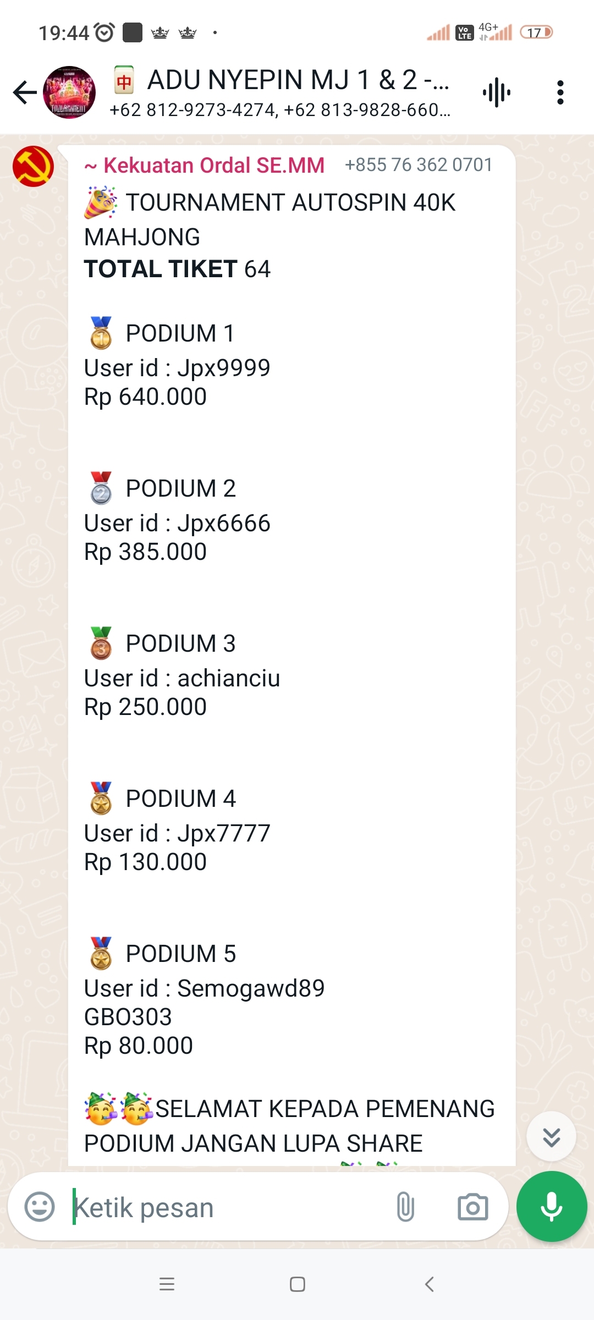Focus the Ketik pesan message field
The width and height of the screenshot is (594, 1320).
(x=220, y=1208)
